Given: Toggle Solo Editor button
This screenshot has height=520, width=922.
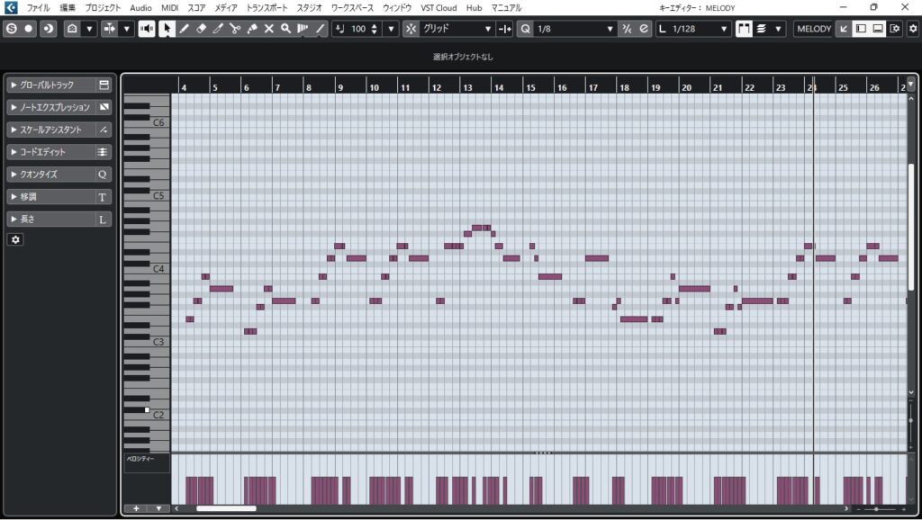Looking at the screenshot, I should (11, 29).
